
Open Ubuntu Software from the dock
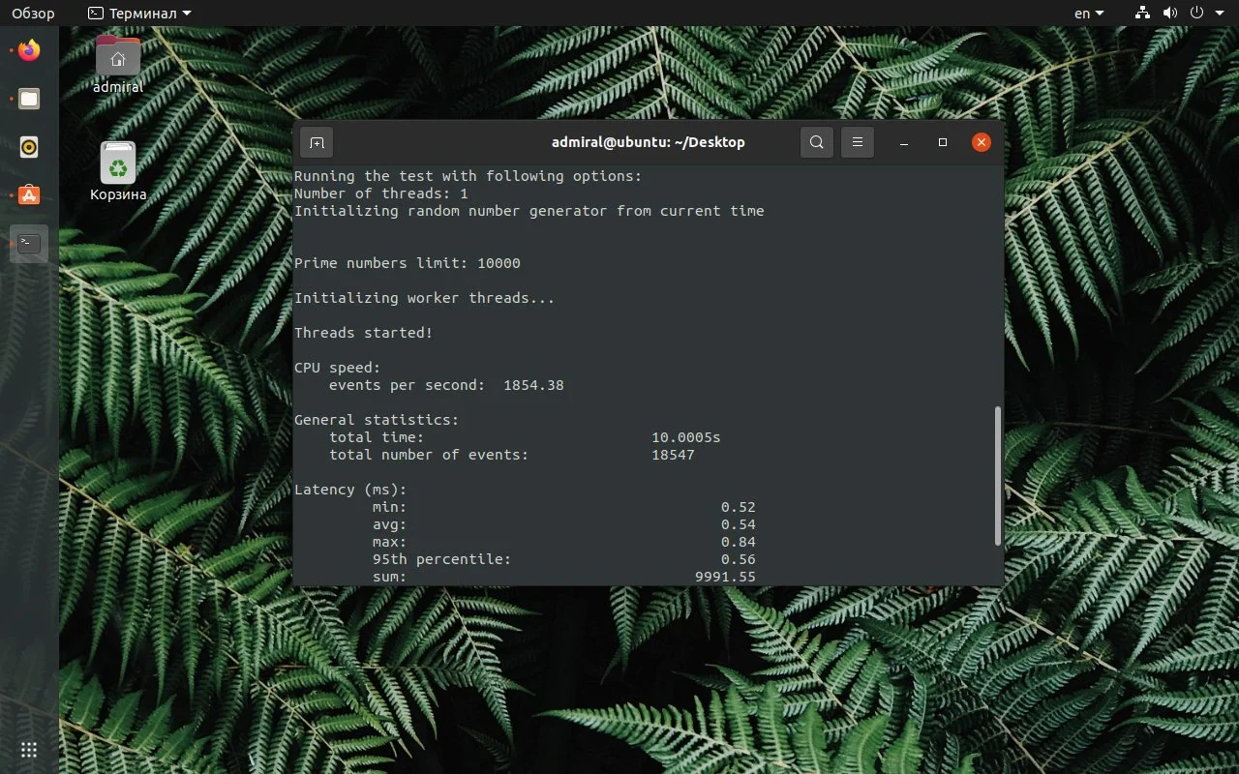(29, 195)
